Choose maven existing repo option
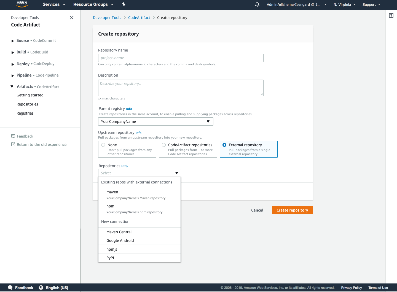397x292 pixels. coord(140,195)
